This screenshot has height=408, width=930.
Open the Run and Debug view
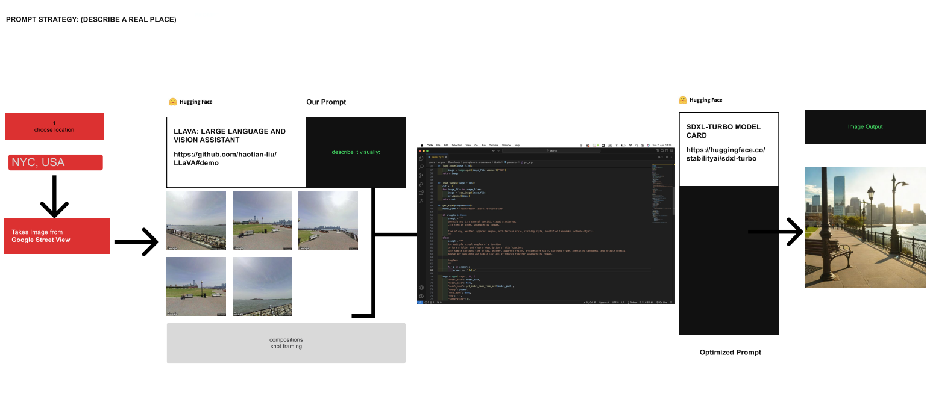click(x=423, y=184)
